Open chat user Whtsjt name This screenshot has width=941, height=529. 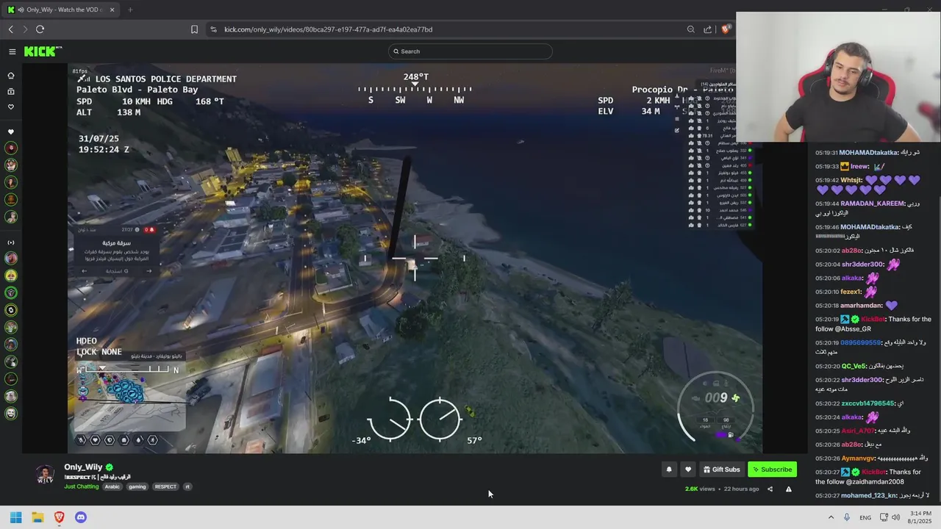pos(851,180)
